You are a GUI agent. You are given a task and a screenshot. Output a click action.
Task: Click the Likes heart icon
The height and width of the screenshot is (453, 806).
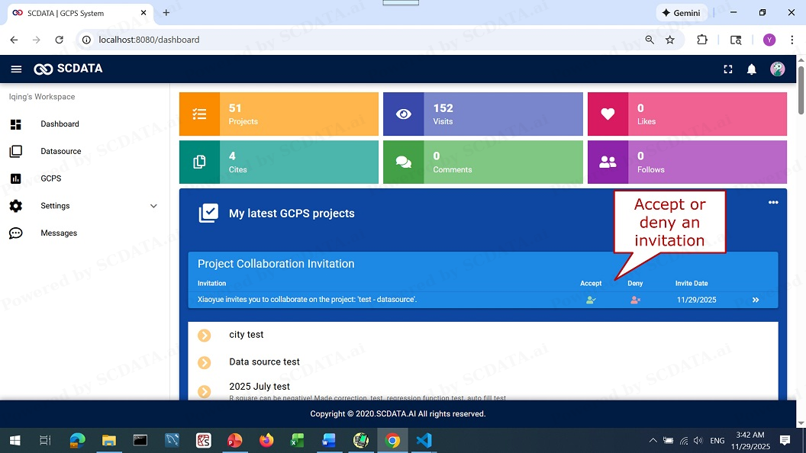pyautogui.click(x=608, y=114)
